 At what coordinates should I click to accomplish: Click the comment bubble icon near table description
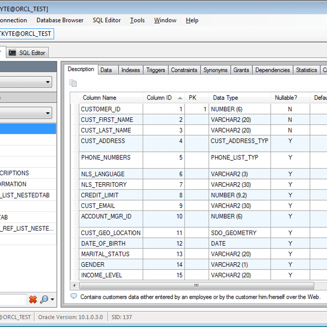click(74, 296)
